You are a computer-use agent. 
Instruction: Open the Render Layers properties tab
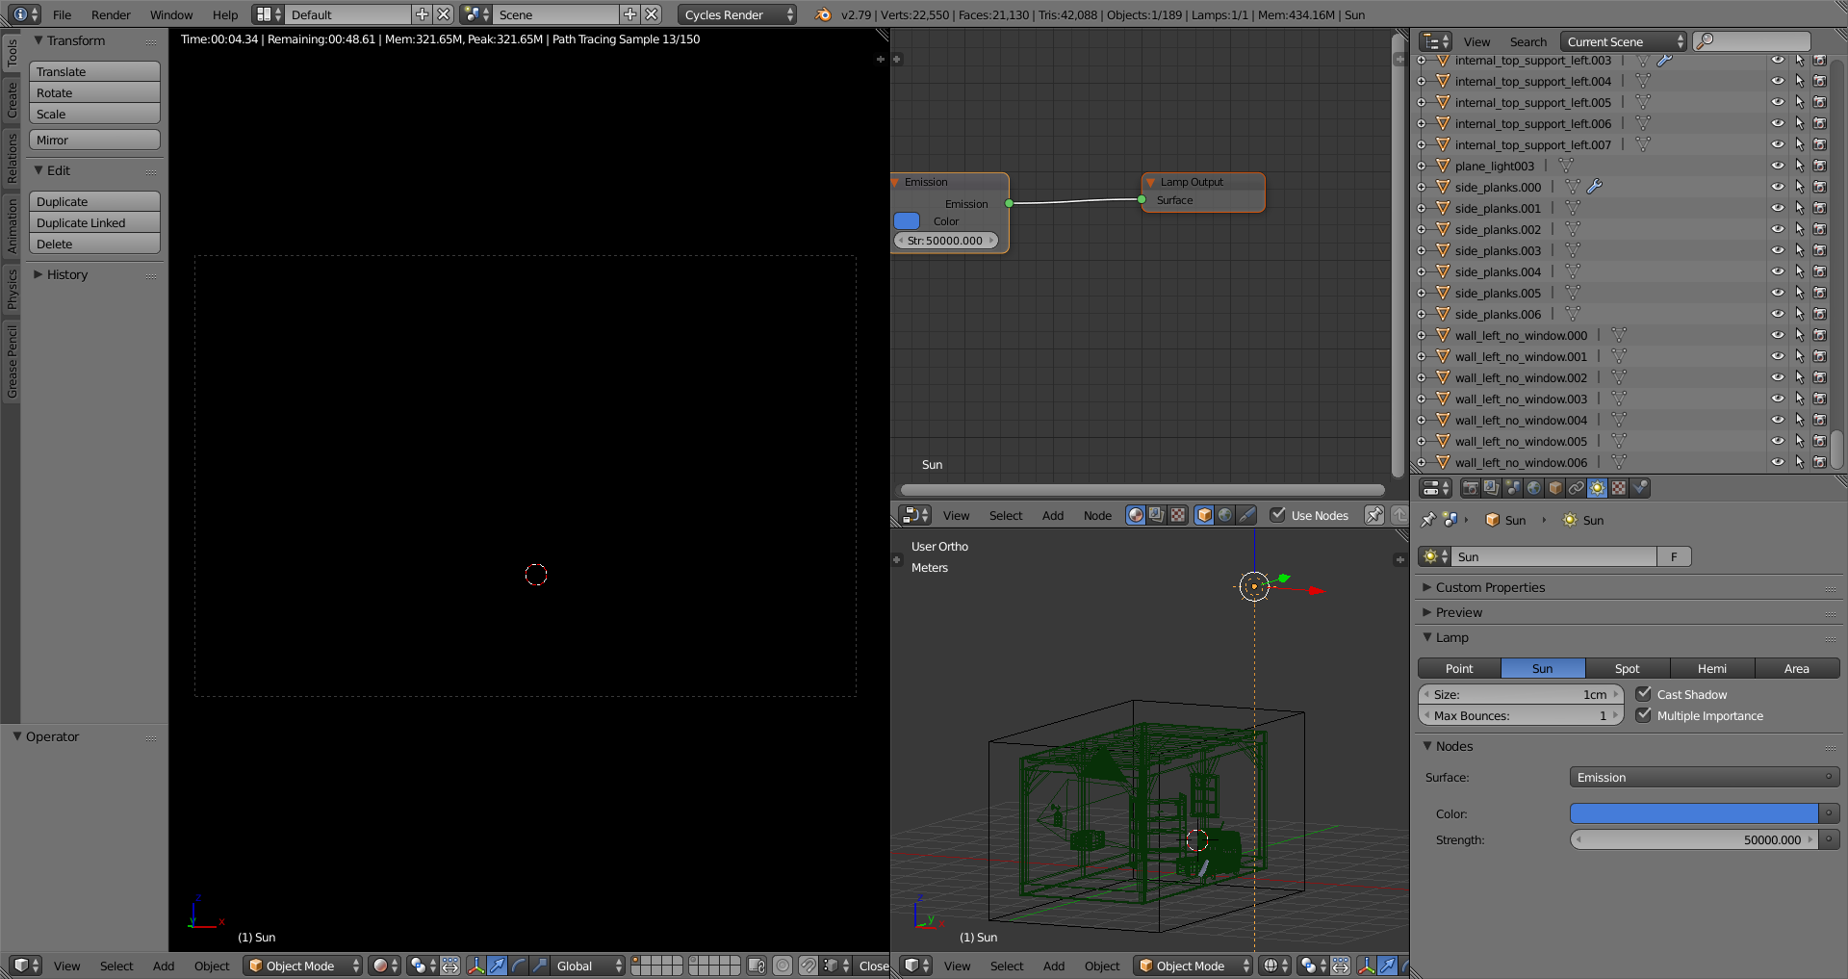[1491, 488]
